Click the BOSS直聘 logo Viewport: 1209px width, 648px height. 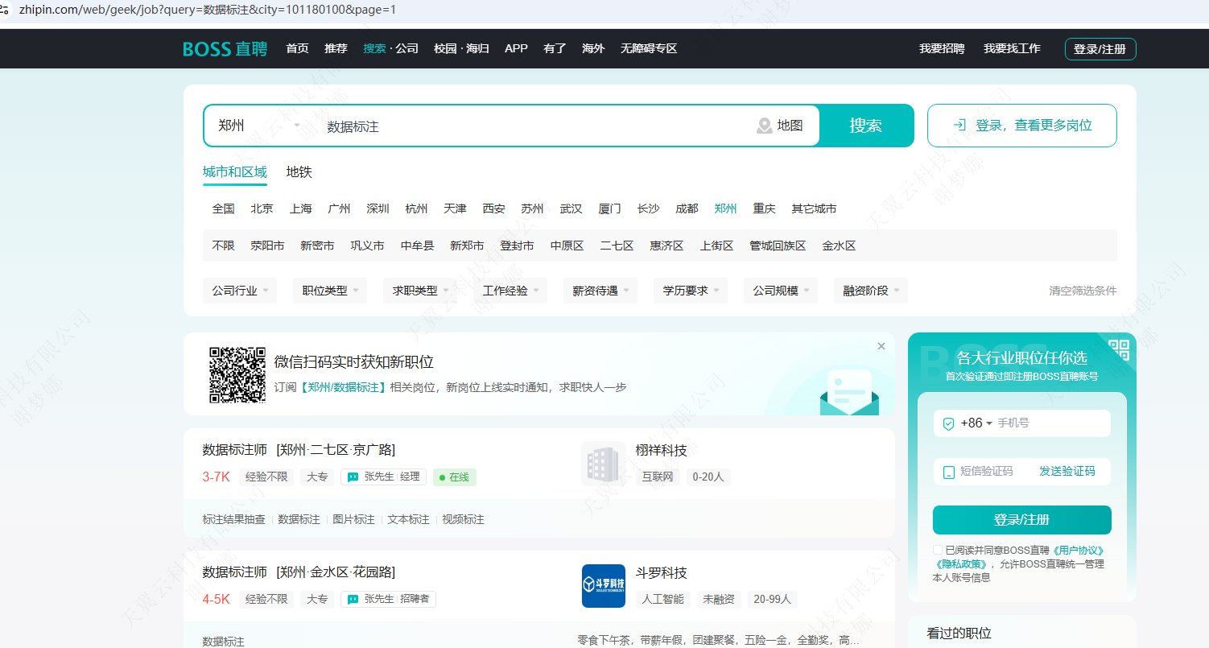pos(225,48)
